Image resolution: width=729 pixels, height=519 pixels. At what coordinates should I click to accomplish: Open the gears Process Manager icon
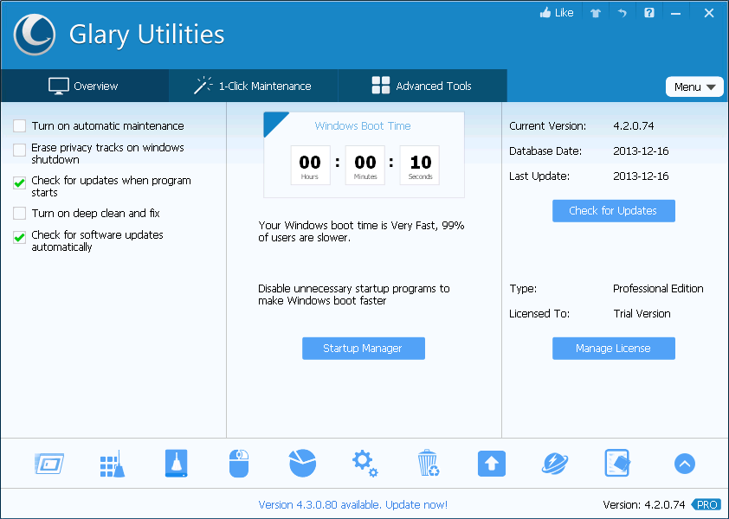[364, 464]
